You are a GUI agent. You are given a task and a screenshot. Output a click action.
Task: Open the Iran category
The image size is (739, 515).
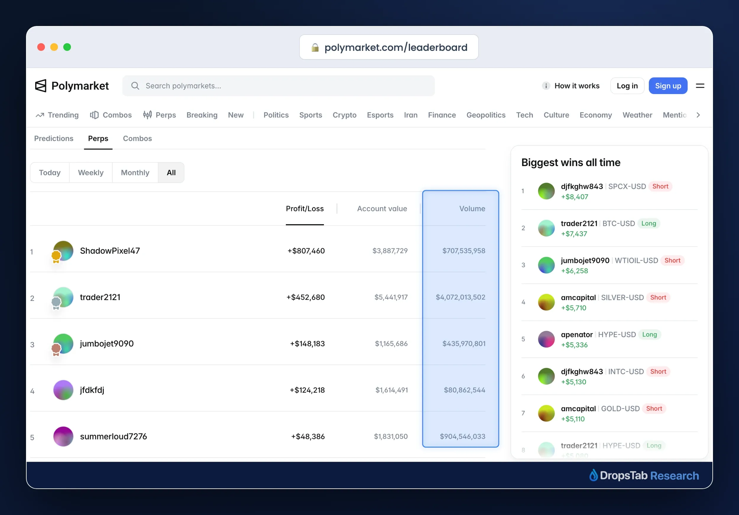411,115
